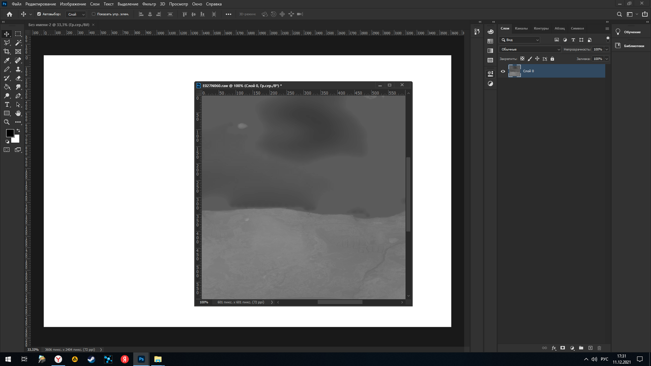Toggle lock transparent pixels
This screenshot has height=366, width=651.
click(522, 59)
